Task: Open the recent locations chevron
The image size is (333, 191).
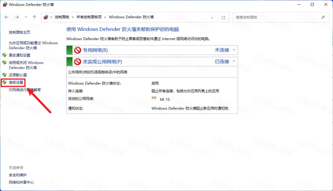Action: point(26,17)
